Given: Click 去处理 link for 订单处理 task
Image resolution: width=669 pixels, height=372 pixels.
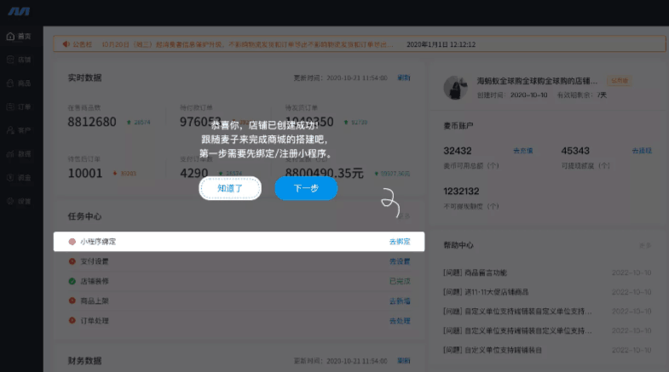Looking at the screenshot, I should click(400, 321).
